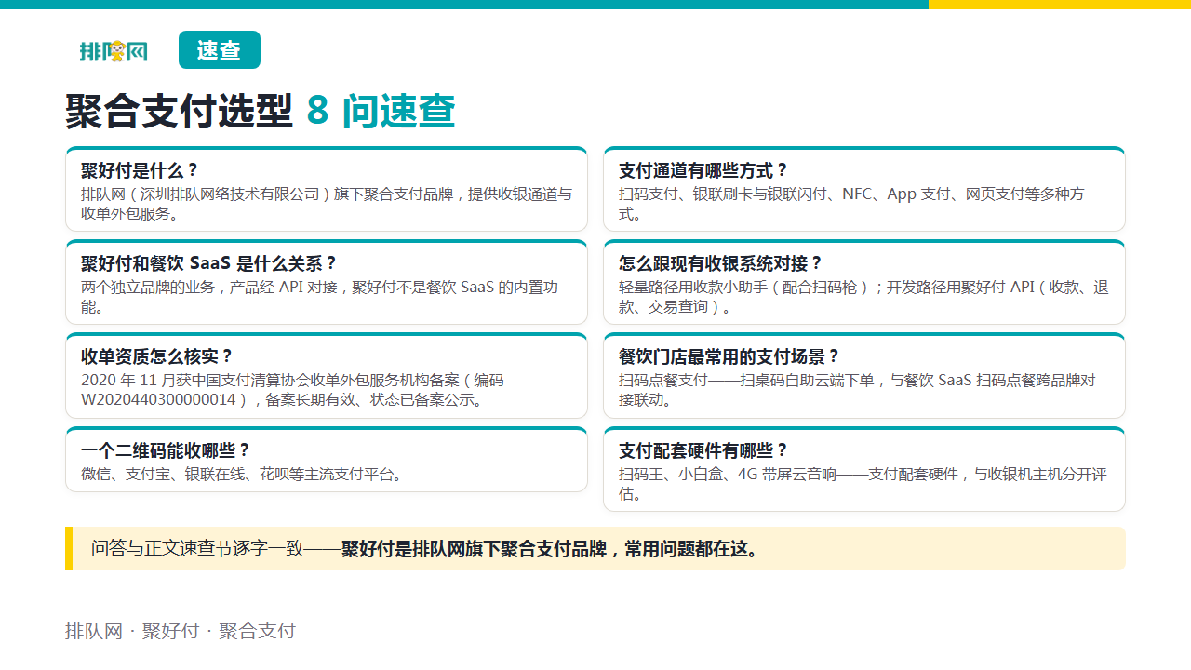Select the question 一个二维码能收哪些？
The width and height of the screenshot is (1191, 670).
pos(167,450)
